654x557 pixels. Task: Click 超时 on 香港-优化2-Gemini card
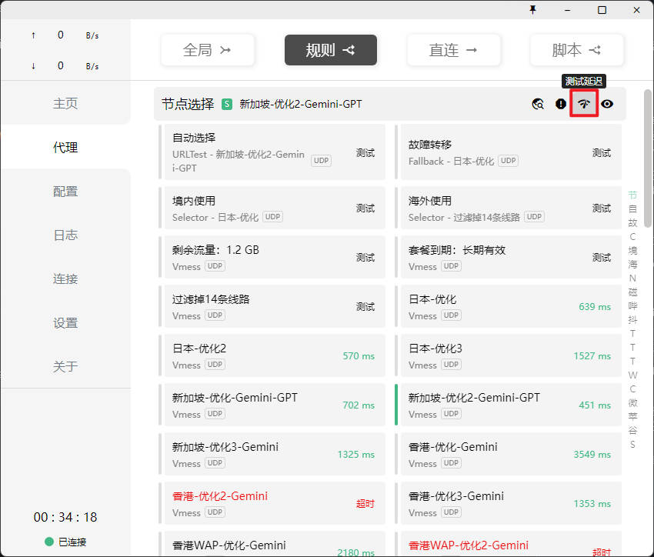coord(365,504)
